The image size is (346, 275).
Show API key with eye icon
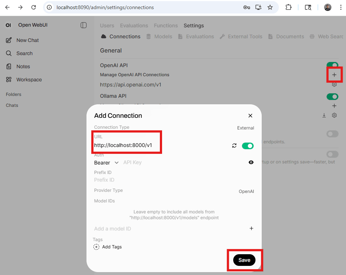coord(251,162)
